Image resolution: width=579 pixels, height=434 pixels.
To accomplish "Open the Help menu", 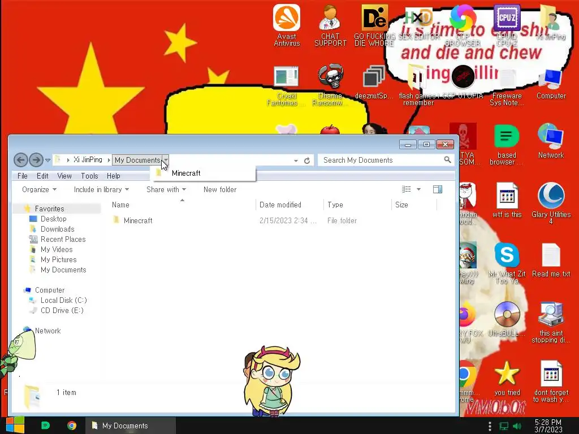I will 113,176.
